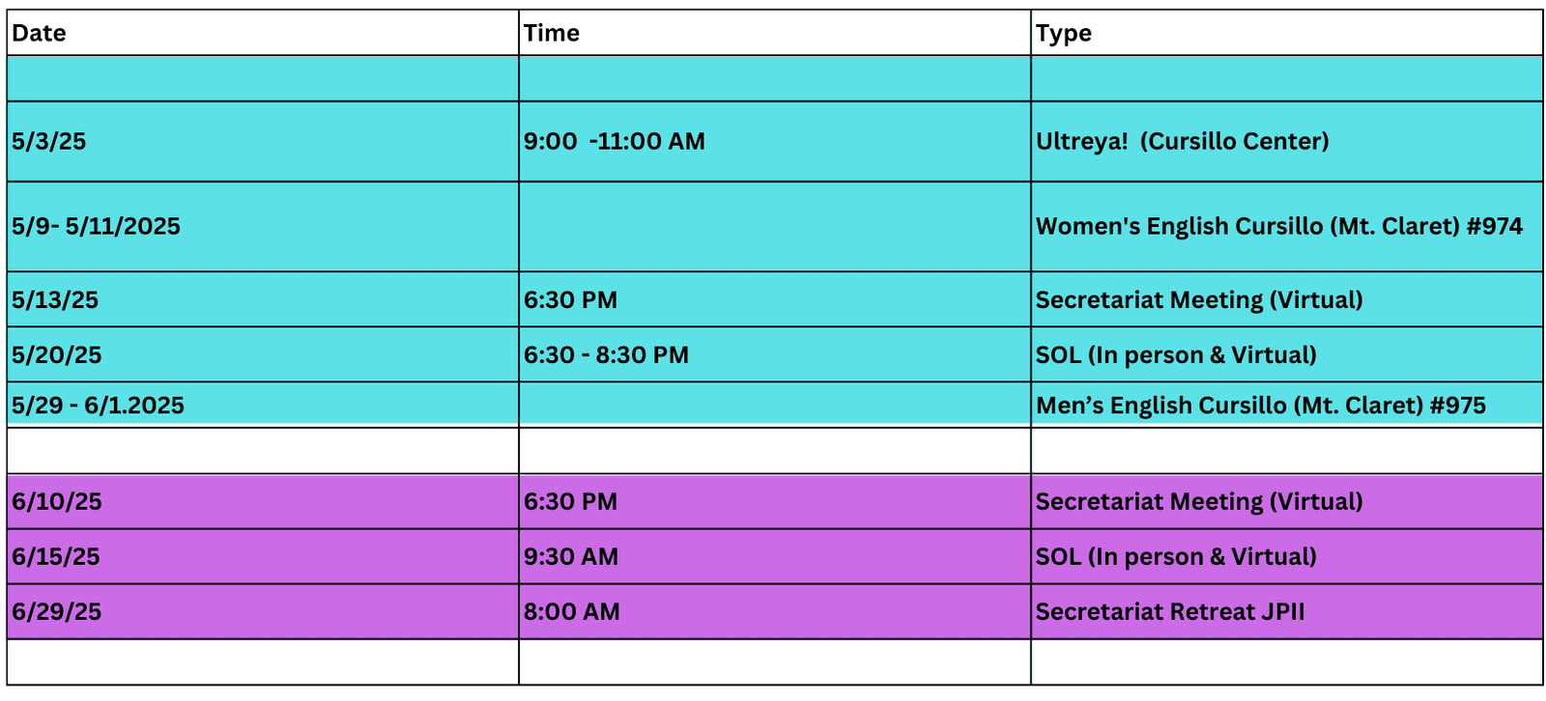Click the 5/13/25 date cell
This screenshot has height=701, width=1546.
point(263,299)
